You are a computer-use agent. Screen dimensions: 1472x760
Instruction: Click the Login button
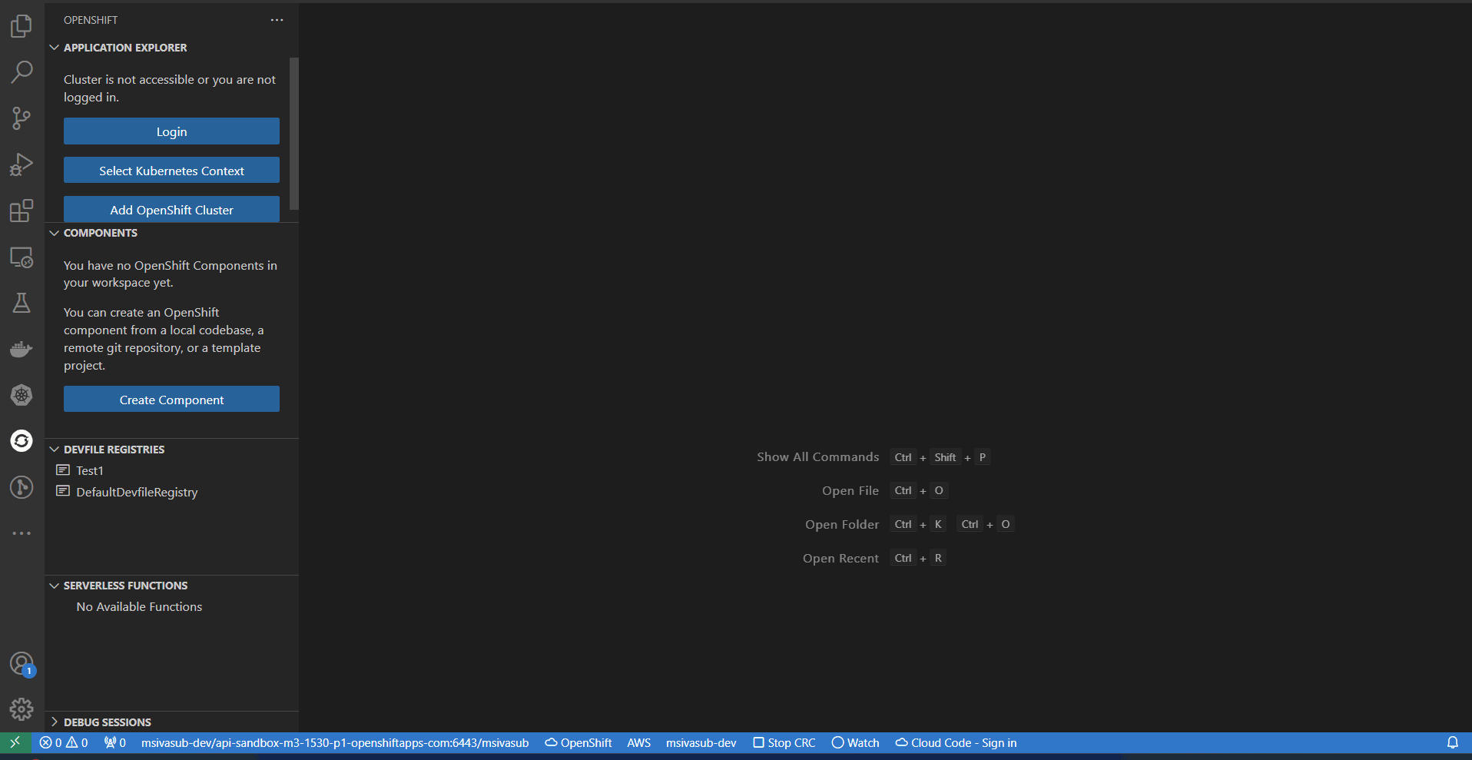[x=171, y=131]
